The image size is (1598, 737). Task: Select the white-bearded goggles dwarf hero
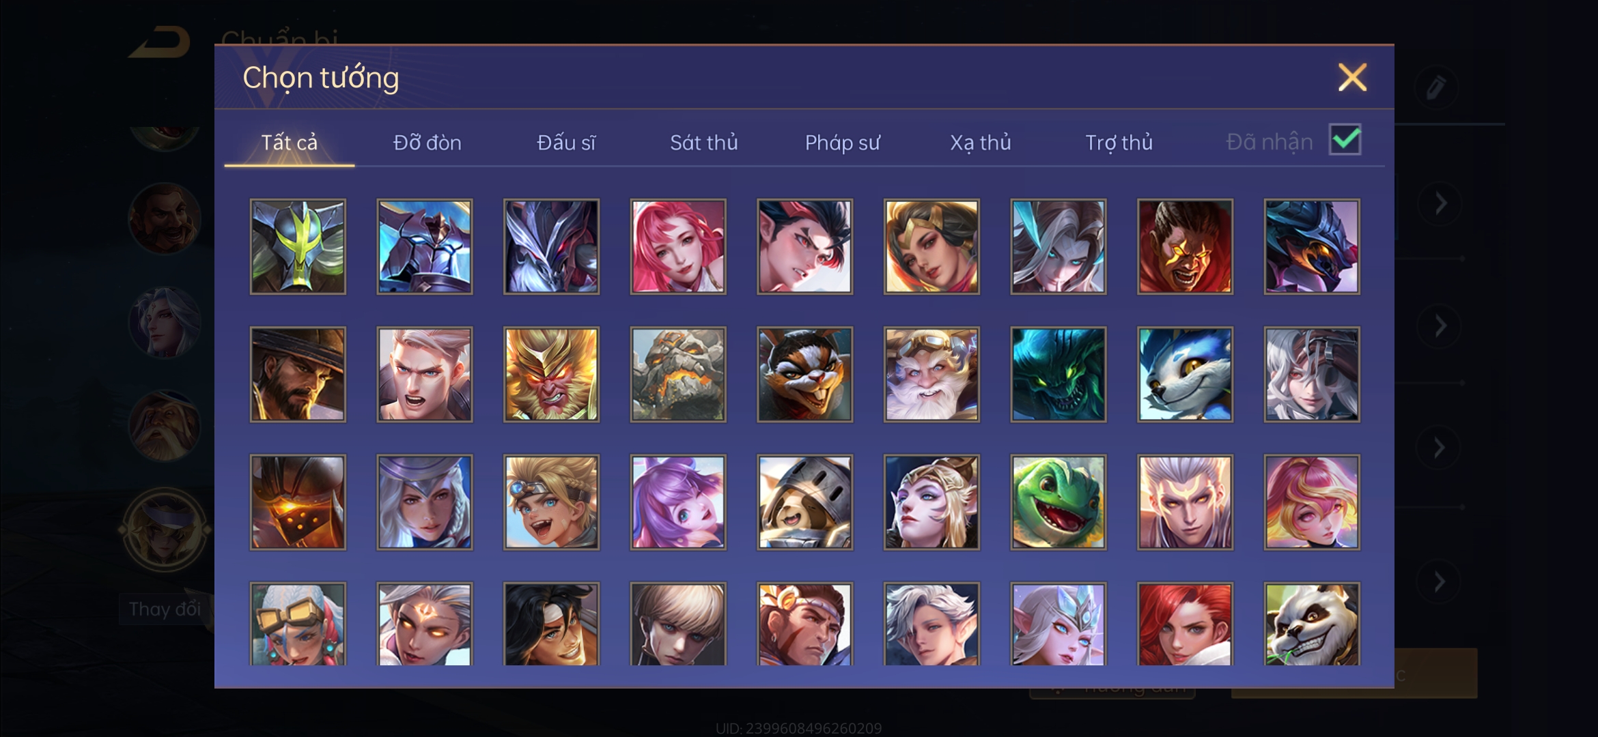coord(931,374)
